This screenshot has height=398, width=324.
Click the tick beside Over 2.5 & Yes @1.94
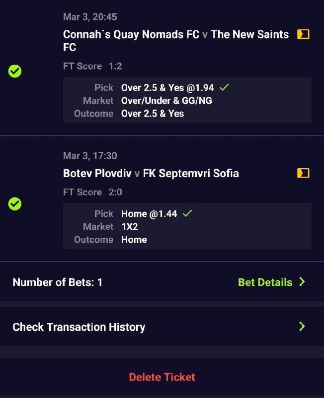224,88
